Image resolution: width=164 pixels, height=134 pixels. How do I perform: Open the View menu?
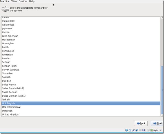pyautogui.click(x=14, y=1)
